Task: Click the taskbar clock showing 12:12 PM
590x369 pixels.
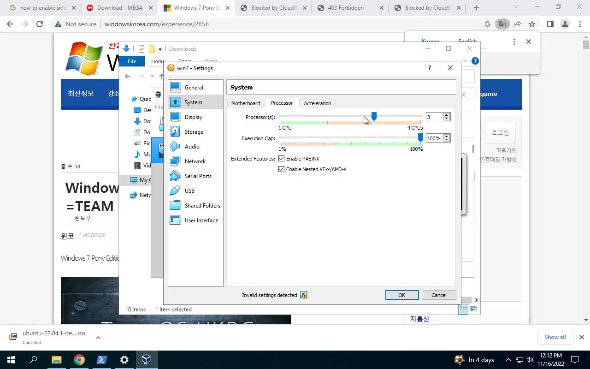Action: tap(551, 360)
